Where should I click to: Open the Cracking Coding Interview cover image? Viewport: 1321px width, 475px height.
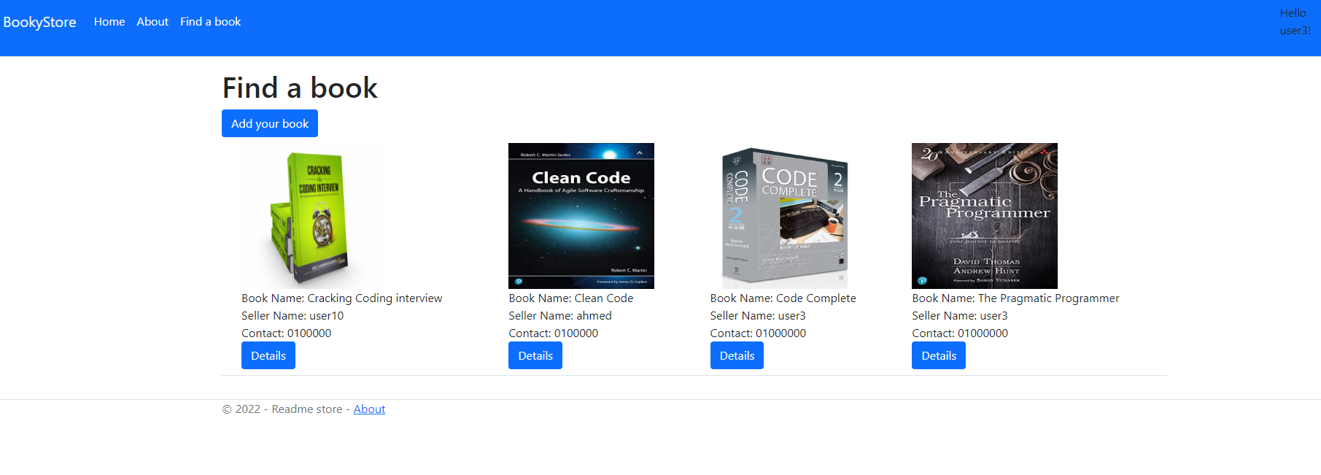314,216
